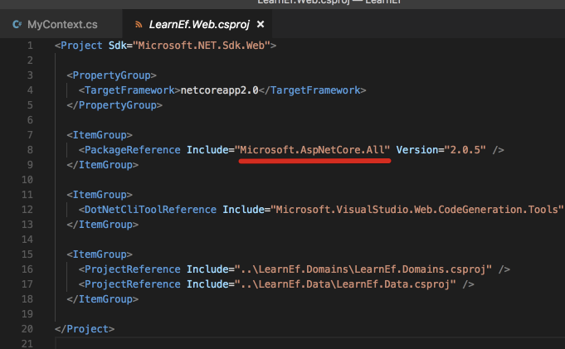This screenshot has width=565, height=349.
Task: Click the Version "2.0.5" value
Action: 465,150
